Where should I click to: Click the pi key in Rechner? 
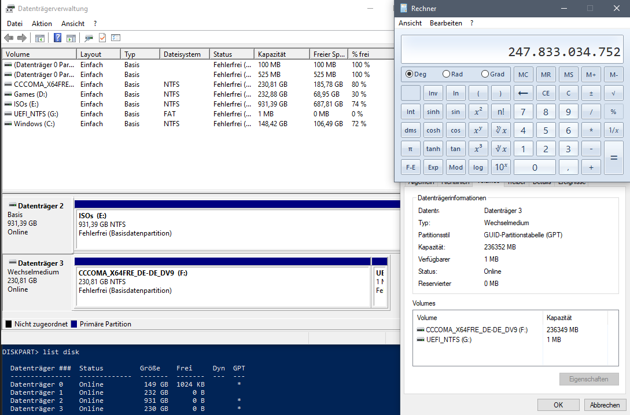(411, 149)
